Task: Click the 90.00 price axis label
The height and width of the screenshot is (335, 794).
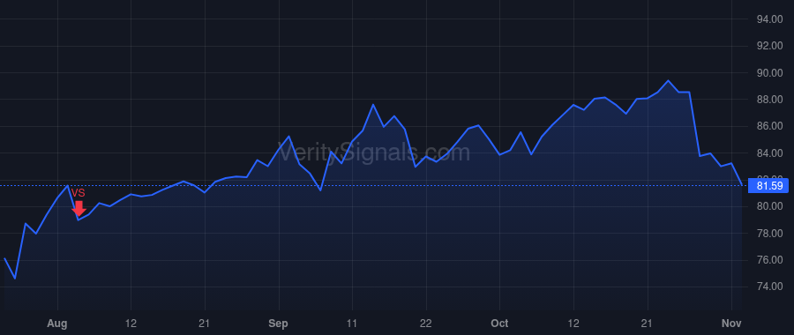Action: (x=769, y=73)
